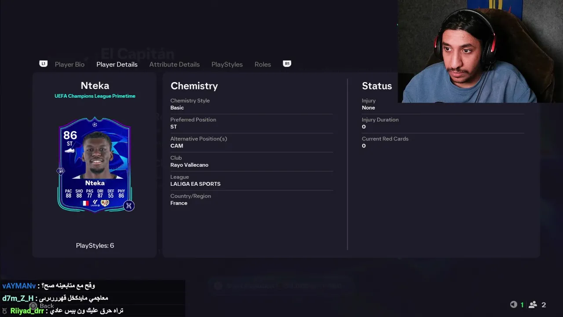The width and height of the screenshot is (563, 317).
Task: Click the PlayStyle badge on card left edge
Action: pos(61,171)
